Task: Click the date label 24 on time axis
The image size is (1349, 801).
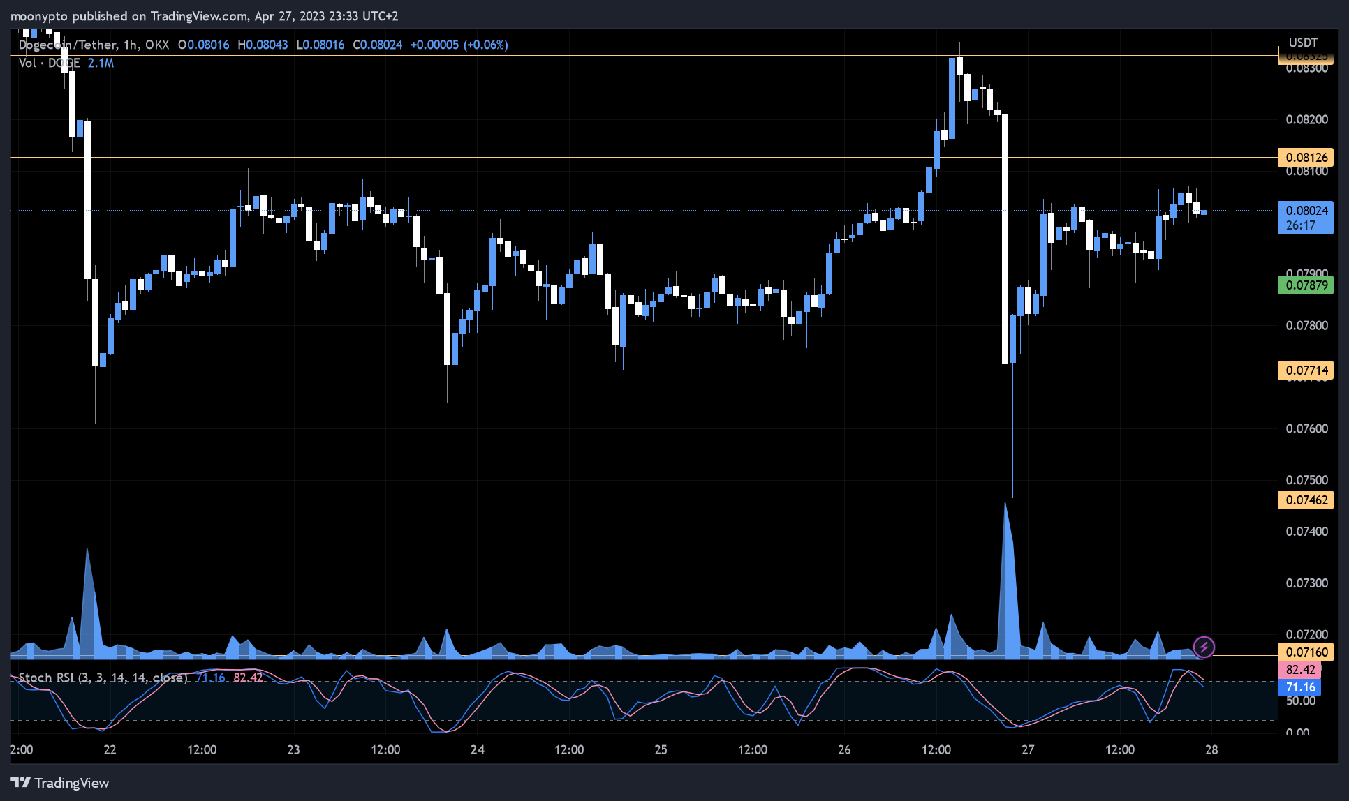Action: (x=477, y=749)
